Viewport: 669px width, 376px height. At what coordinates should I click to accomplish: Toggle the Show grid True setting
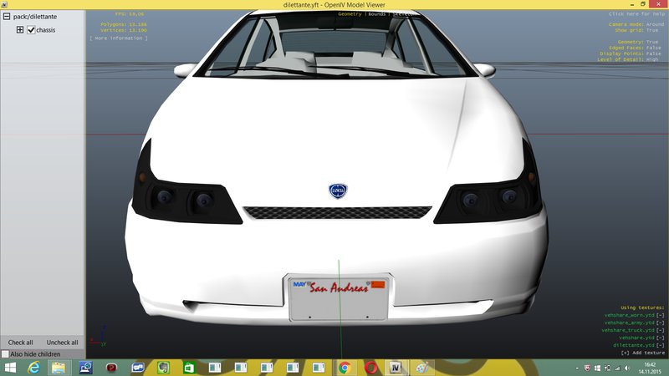click(x=652, y=30)
